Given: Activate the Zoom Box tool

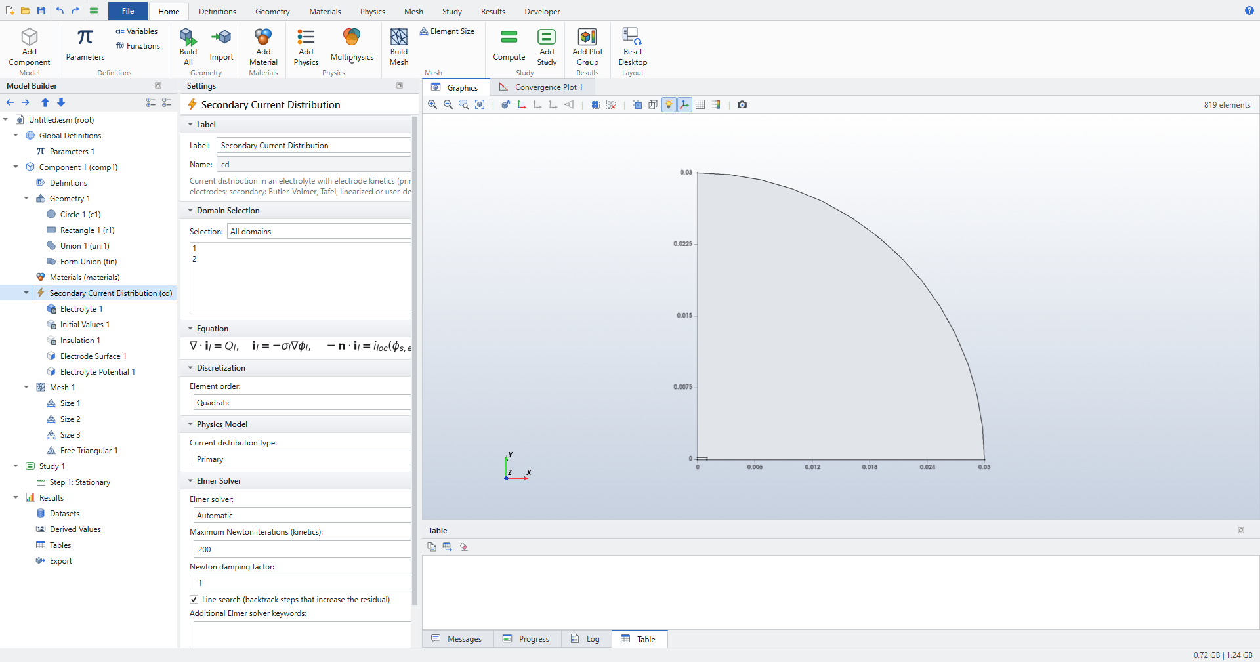Looking at the screenshot, I should coord(464,105).
